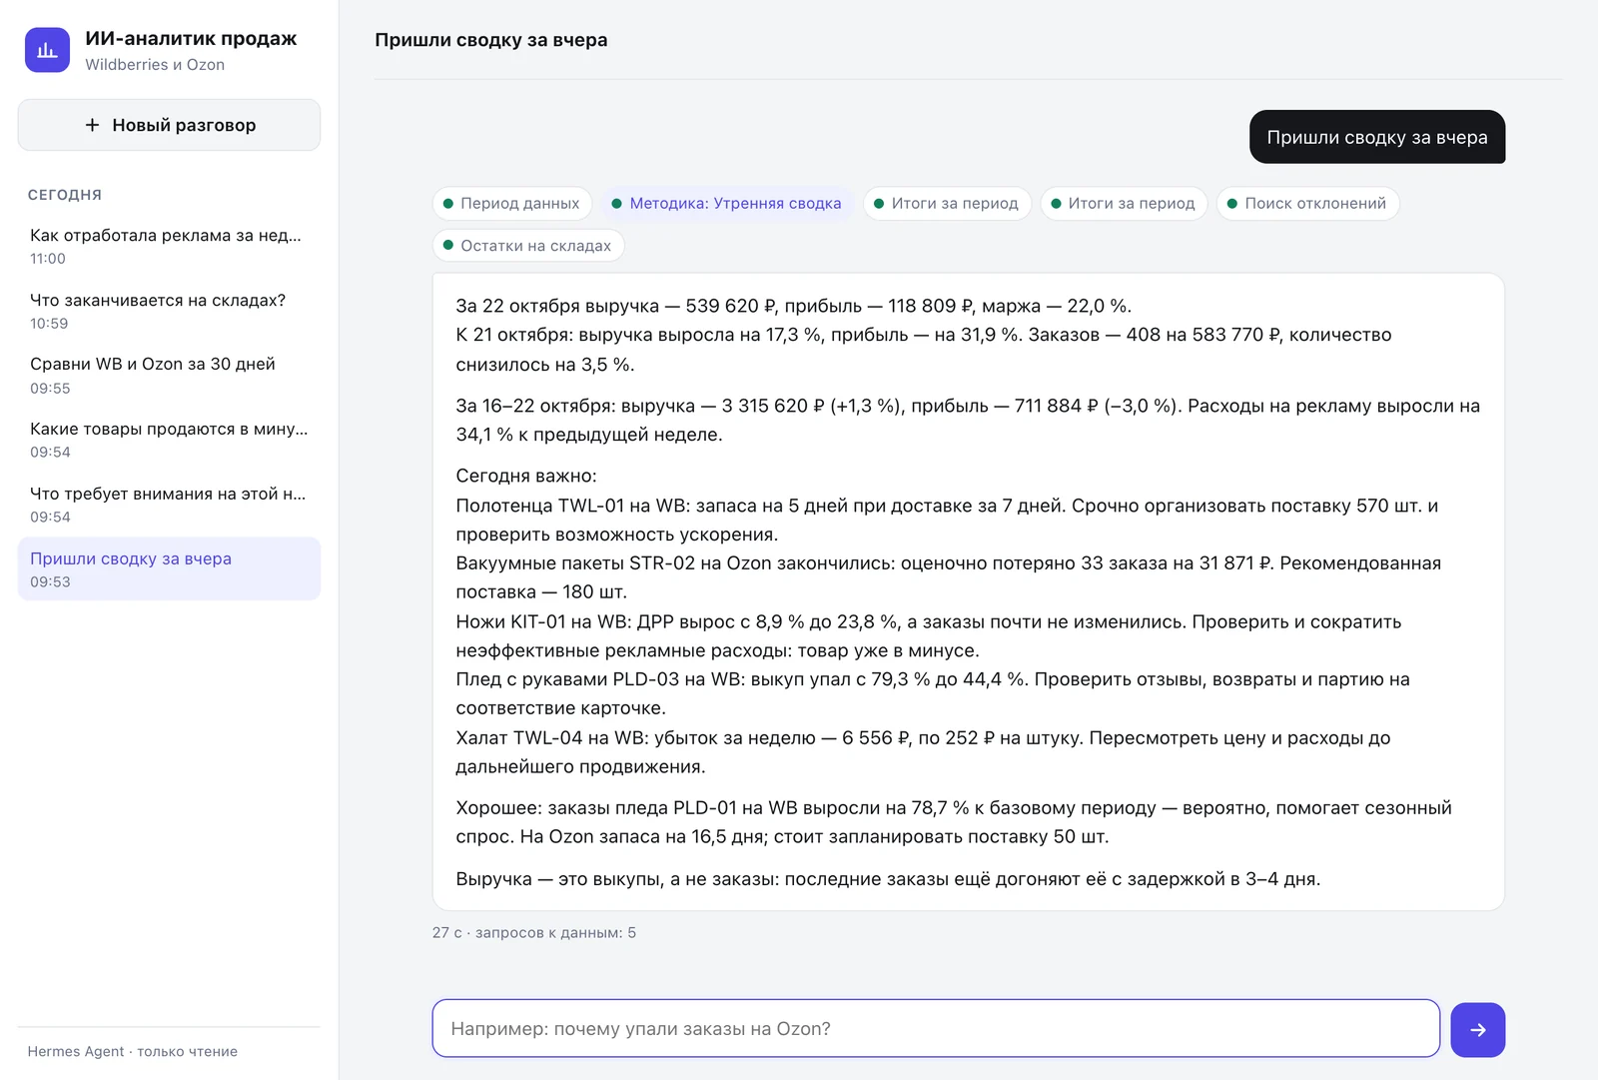
Task: Click the 'СЕГОДНЯ' section label
Action: (65, 195)
